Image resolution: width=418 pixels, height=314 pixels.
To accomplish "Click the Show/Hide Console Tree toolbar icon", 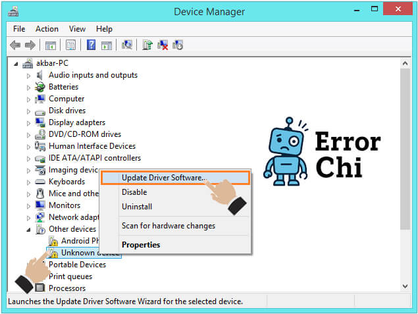I will (50, 45).
